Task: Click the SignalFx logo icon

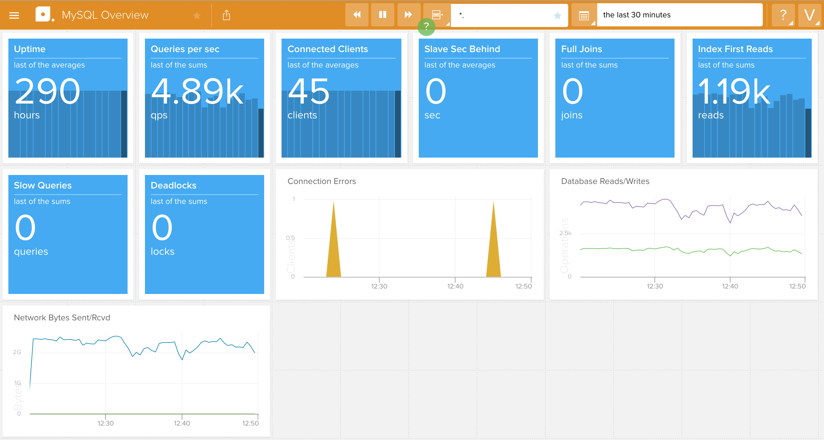Action: (44, 14)
